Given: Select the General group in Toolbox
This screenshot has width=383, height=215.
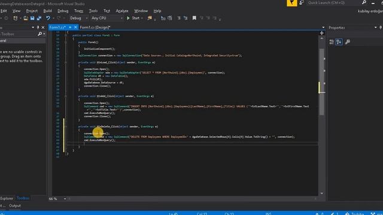Looking at the screenshot, I should point(23,41).
